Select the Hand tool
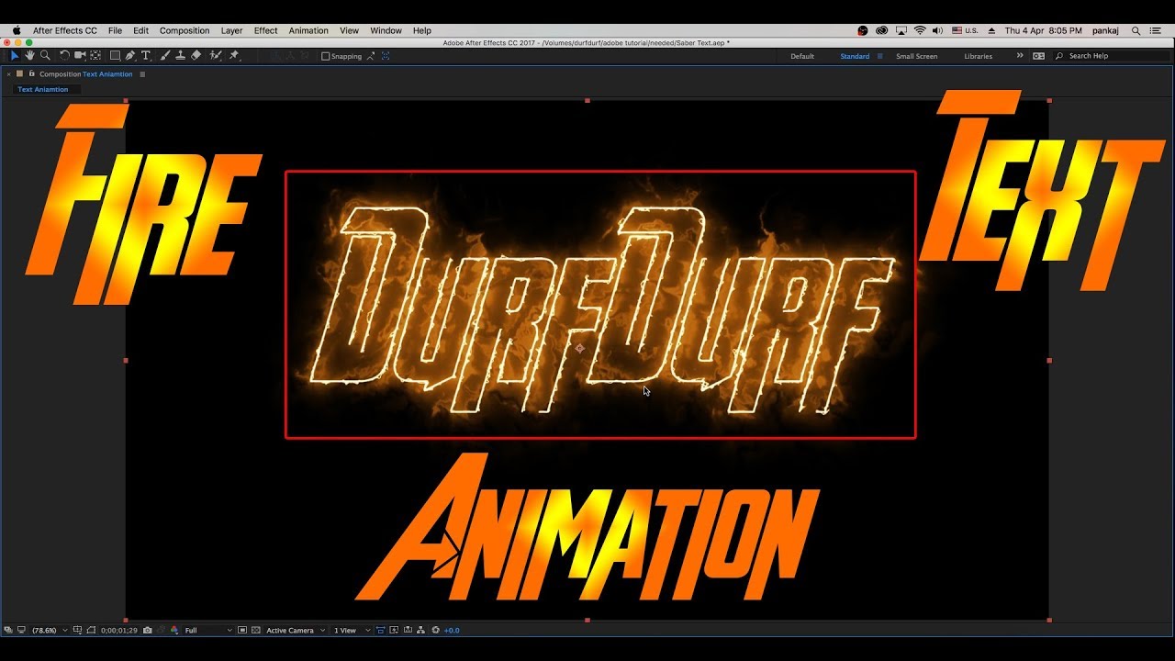The width and height of the screenshot is (1175, 661). (29, 55)
